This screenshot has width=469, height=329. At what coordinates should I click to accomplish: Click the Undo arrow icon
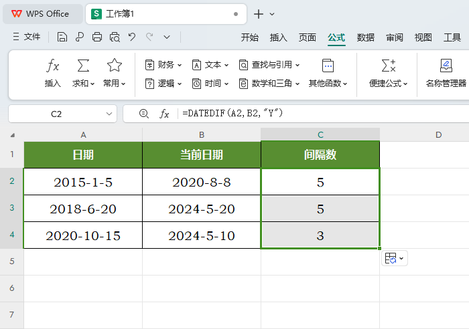pyautogui.click(x=132, y=37)
